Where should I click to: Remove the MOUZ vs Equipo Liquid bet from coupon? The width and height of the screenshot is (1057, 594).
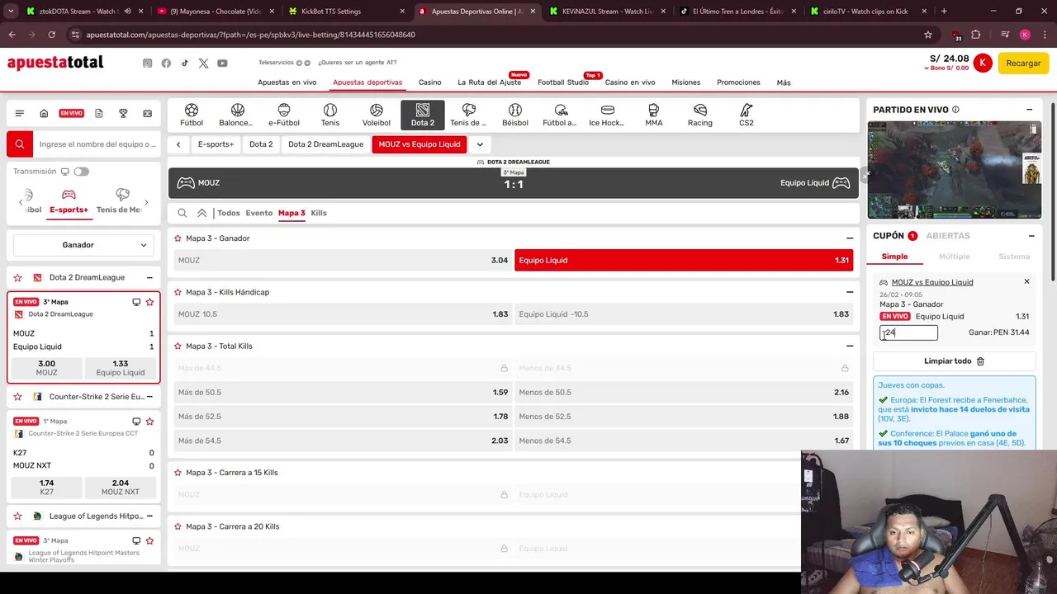click(1026, 282)
